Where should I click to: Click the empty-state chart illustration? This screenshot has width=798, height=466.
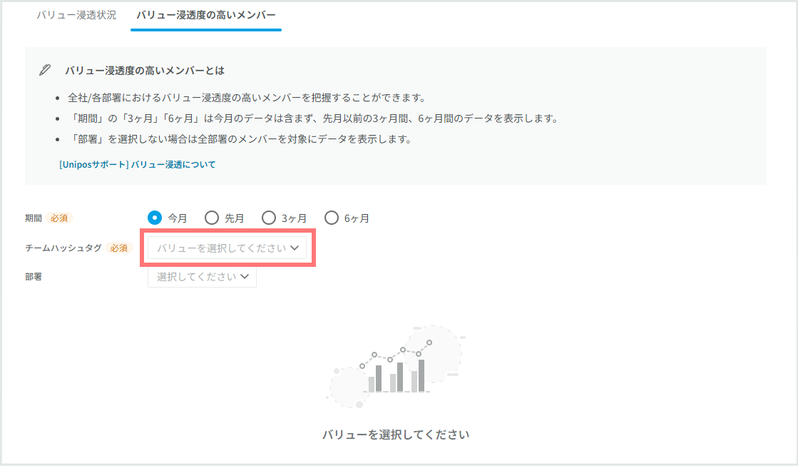pyautogui.click(x=396, y=367)
